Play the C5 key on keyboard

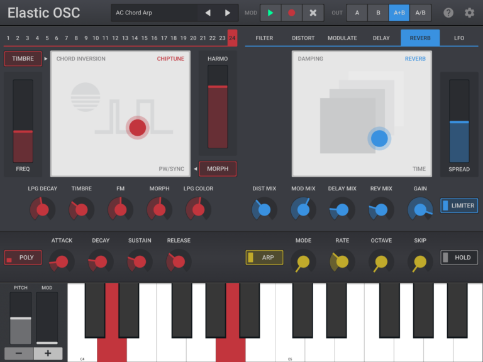[x=289, y=349]
